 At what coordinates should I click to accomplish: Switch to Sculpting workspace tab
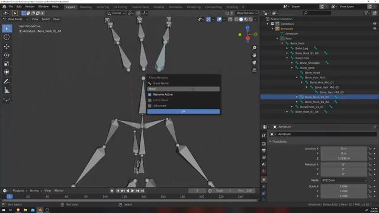pos(102,7)
